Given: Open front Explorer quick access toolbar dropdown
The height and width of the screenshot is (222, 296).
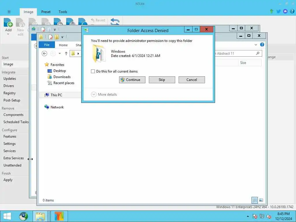Looking at the screenshot, I should (62, 37).
